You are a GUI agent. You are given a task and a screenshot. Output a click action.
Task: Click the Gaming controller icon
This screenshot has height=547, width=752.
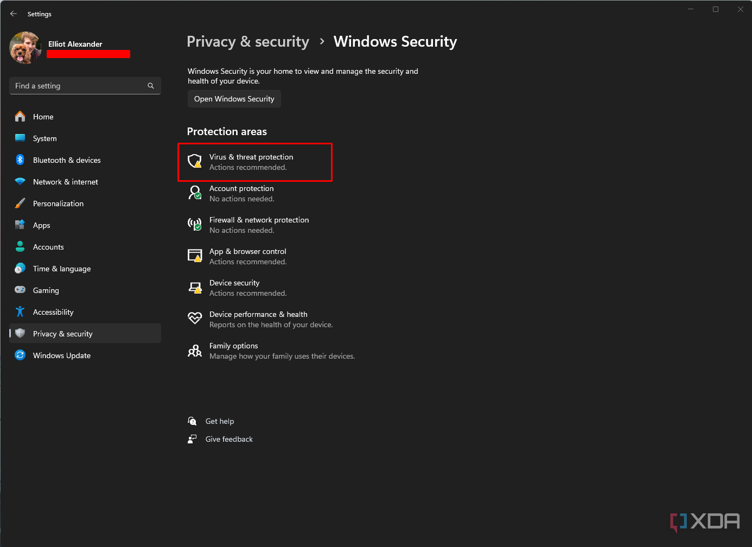20,290
